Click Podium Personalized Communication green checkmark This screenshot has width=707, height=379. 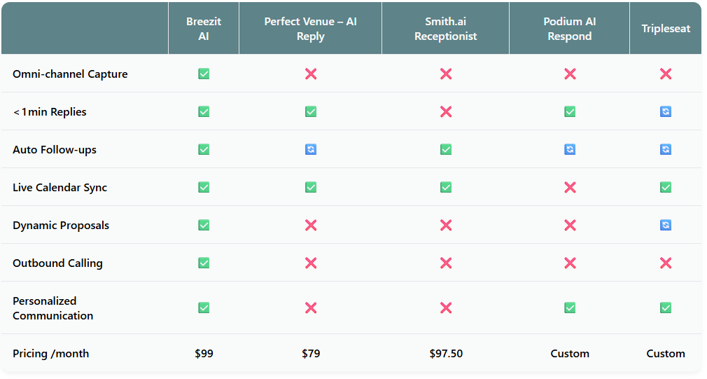570,308
